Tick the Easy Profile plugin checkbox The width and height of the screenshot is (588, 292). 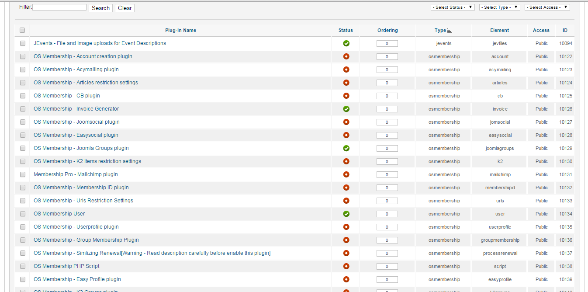coord(23,279)
